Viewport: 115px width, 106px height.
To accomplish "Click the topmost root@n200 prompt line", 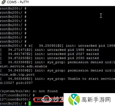I will click(13, 9).
